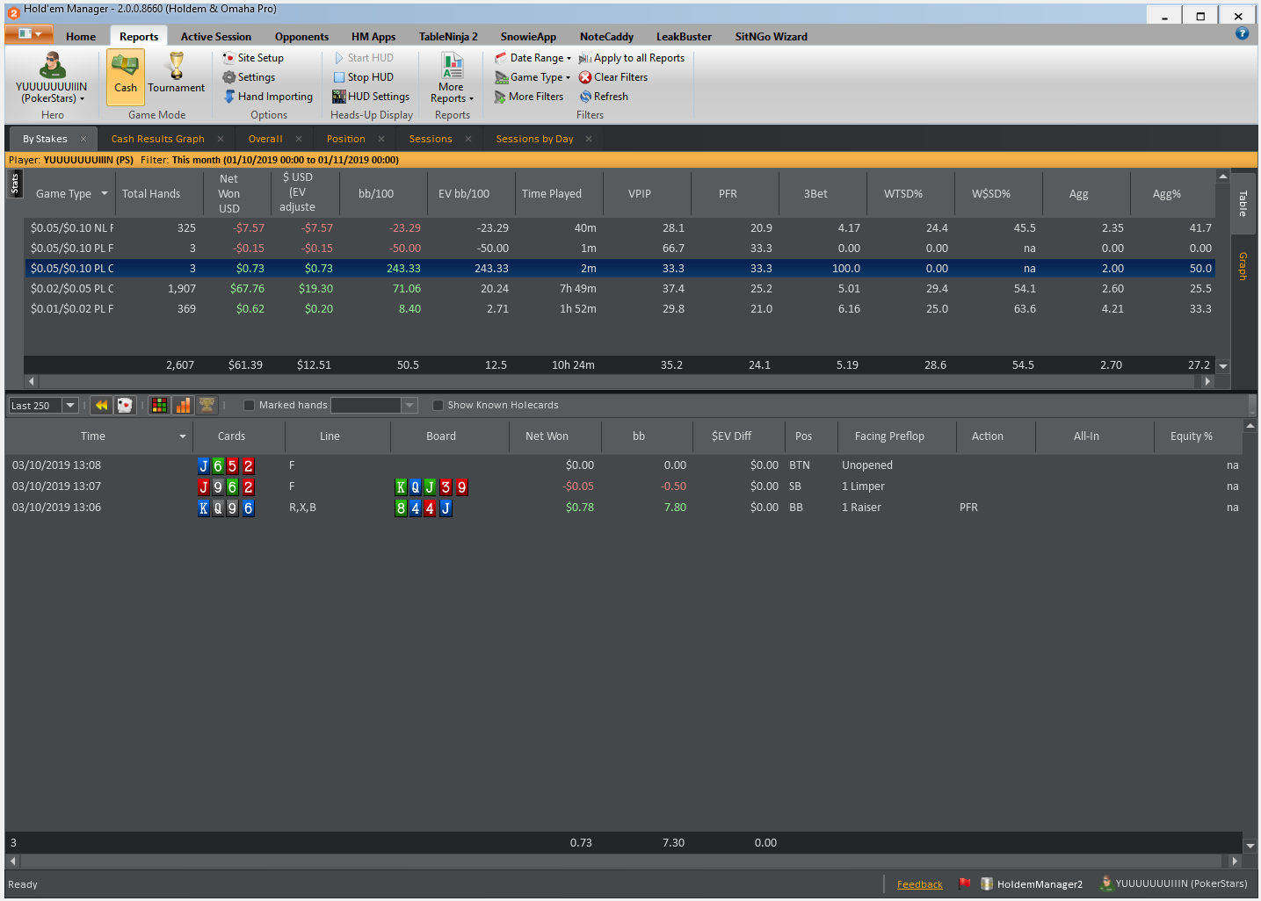Open the Active Session tab
Viewport: 1261px width, 901px height.
point(216,37)
